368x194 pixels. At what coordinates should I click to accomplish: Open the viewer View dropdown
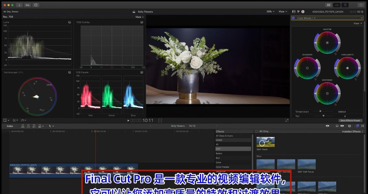(283, 12)
